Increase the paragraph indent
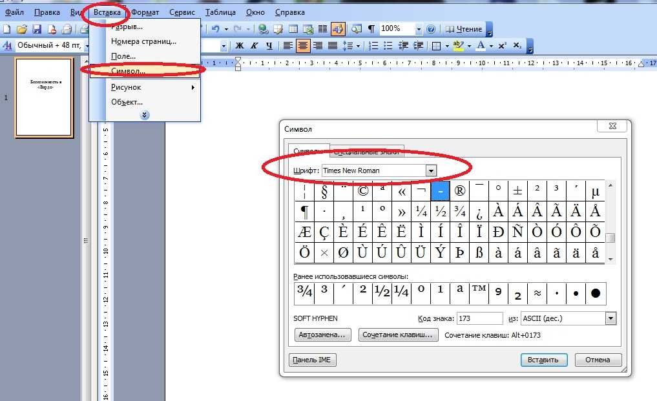The width and height of the screenshot is (657, 401). click(x=418, y=46)
